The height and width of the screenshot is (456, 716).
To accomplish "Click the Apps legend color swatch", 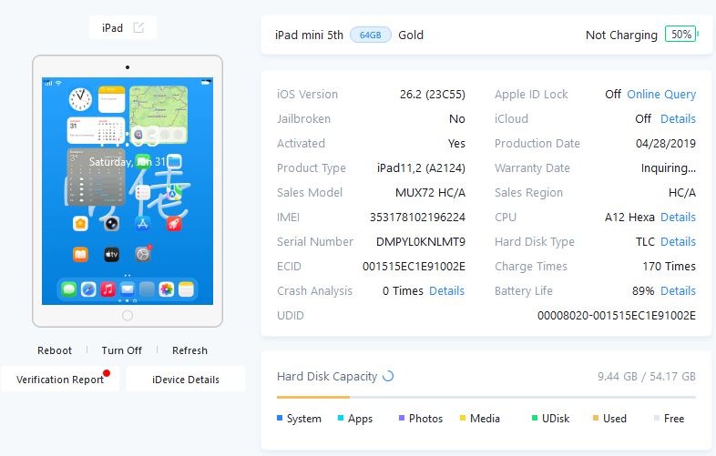I will pos(341,418).
